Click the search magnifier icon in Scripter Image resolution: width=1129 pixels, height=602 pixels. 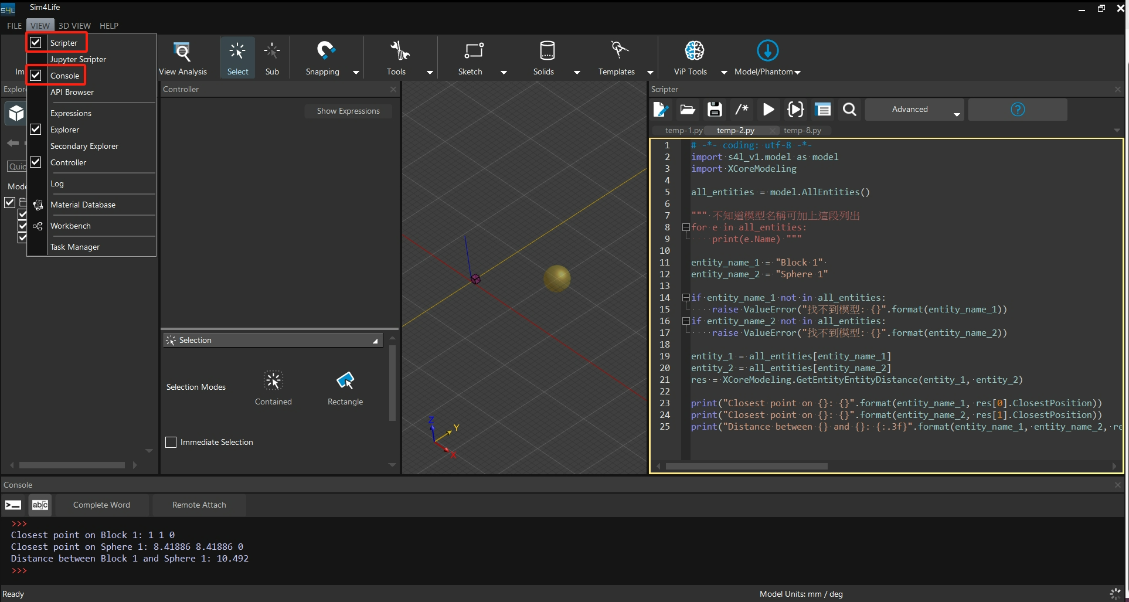(x=849, y=110)
